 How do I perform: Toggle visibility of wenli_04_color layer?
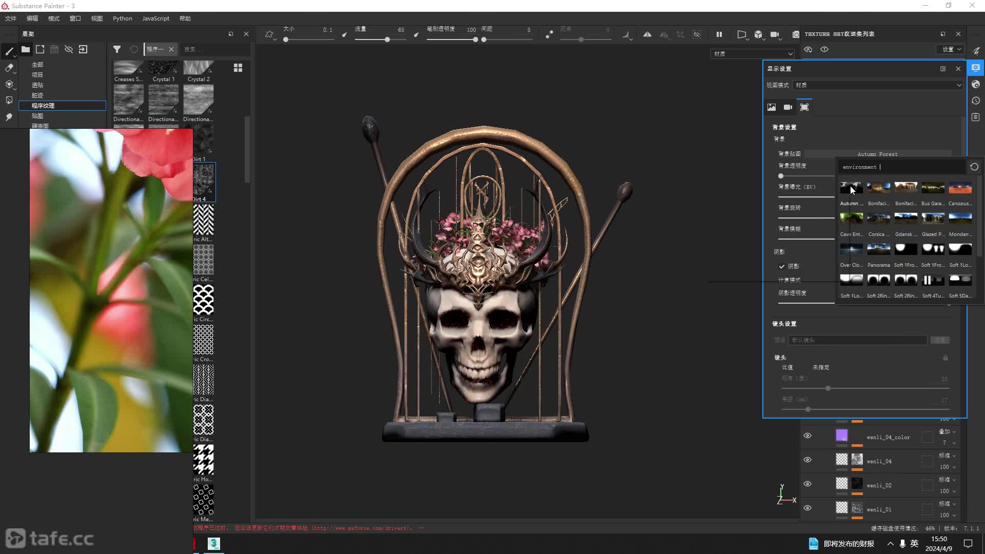(x=807, y=436)
